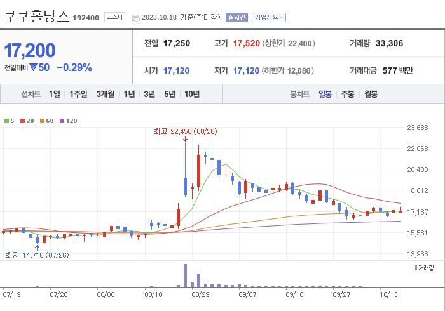Click the red 20-day moving average swatch
The width and height of the screenshot is (445, 311).
click(x=22, y=121)
